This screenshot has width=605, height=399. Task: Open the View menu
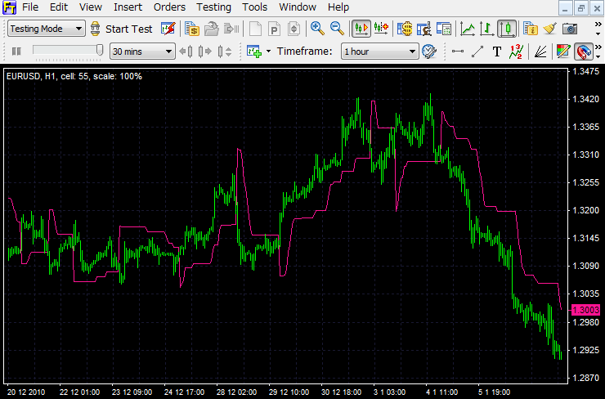coord(91,7)
